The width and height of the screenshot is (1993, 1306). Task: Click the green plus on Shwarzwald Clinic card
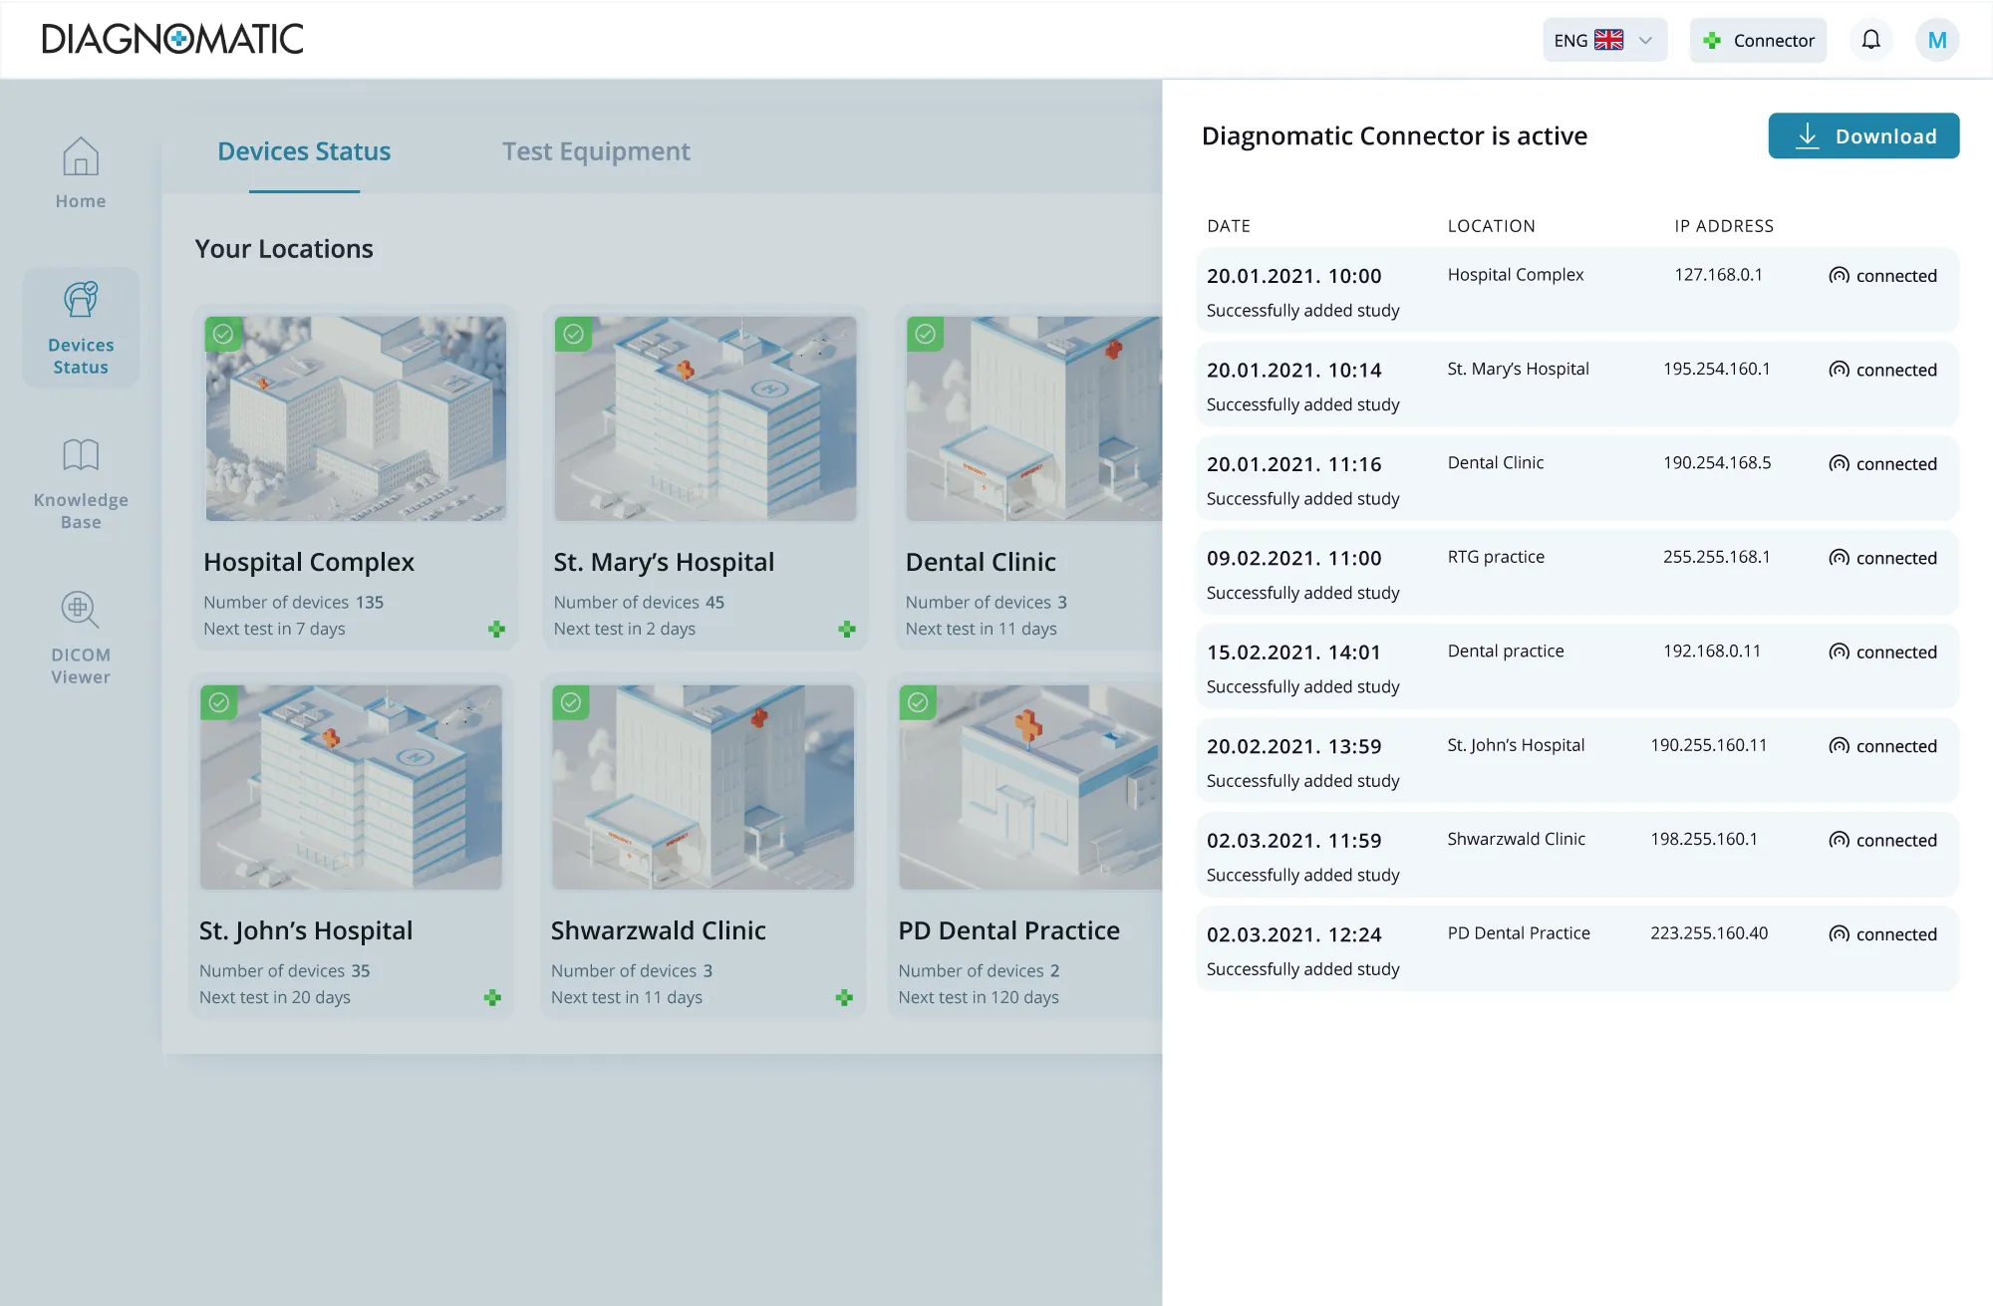click(845, 996)
